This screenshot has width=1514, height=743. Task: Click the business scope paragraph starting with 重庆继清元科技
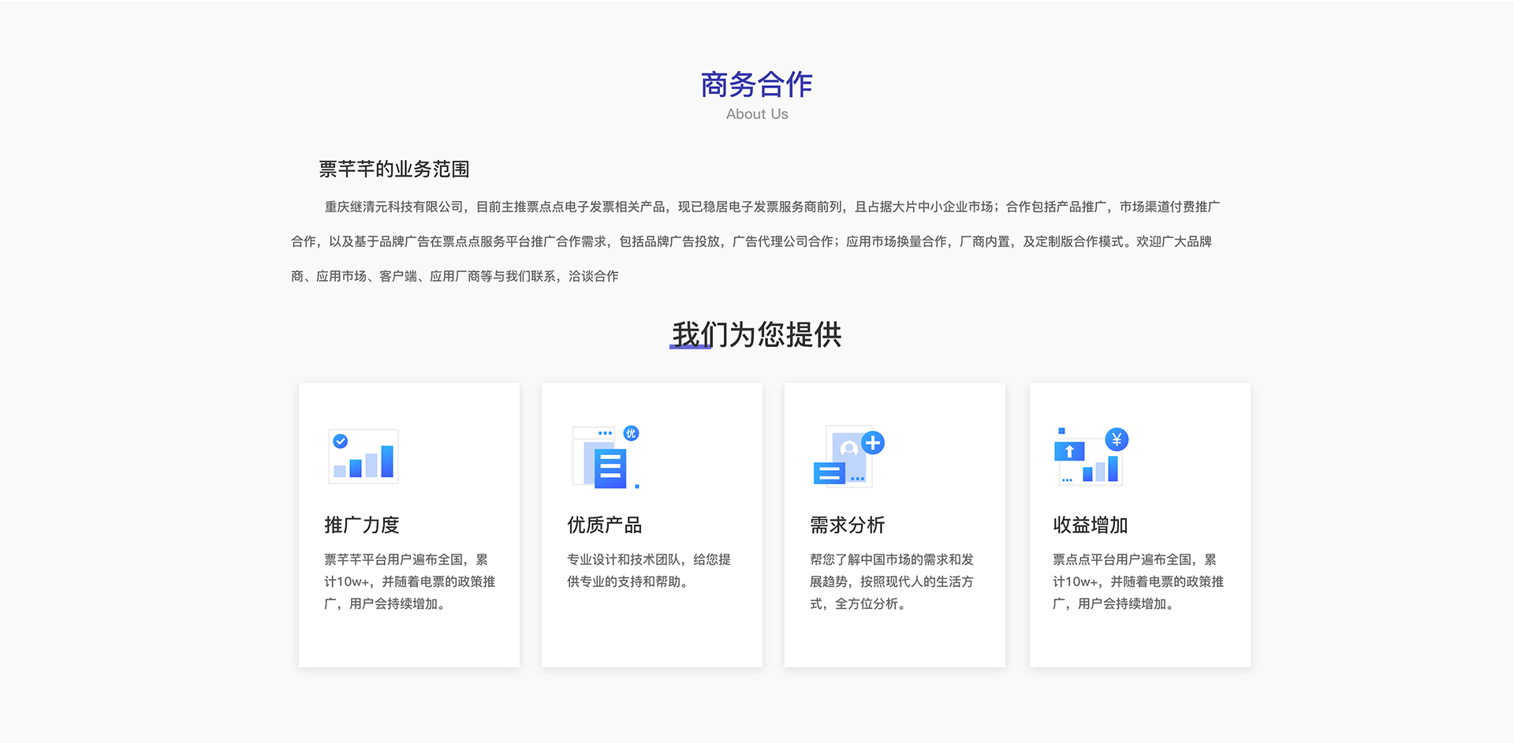(755, 241)
